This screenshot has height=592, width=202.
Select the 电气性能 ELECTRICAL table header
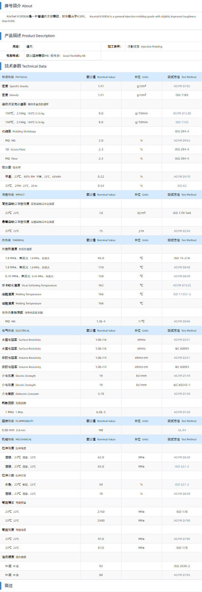click(16, 331)
